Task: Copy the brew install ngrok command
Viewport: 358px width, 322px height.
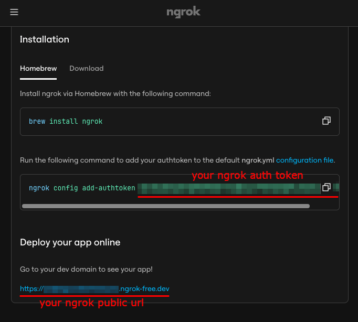Action: [327, 121]
